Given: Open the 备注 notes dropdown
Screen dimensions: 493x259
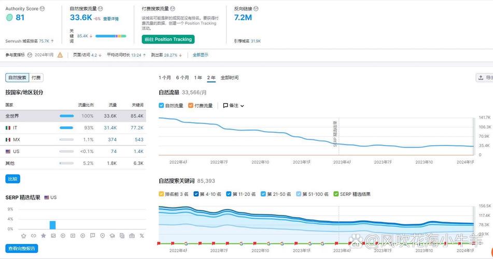Looking at the screenshot, I should click(233, 106).
